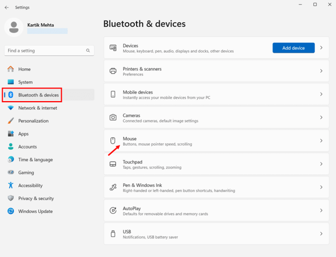Viewport: 336px width, 257px height.
Task: Open Mobile devices chevron
Action: pyautogui.click(x=321, y=94)
